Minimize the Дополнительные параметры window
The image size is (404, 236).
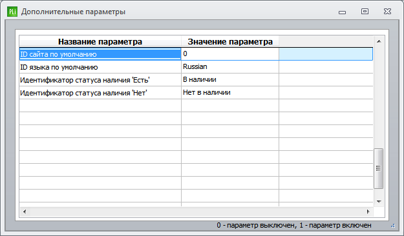pyautogui.click(x=342, y=12)
